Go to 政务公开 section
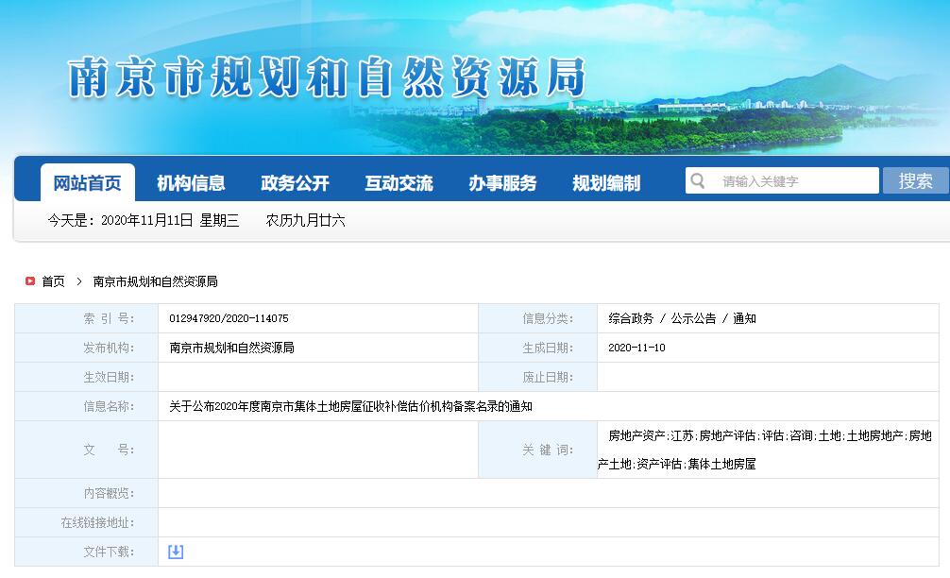Viewport: 950px width, 578px height. 295,183
